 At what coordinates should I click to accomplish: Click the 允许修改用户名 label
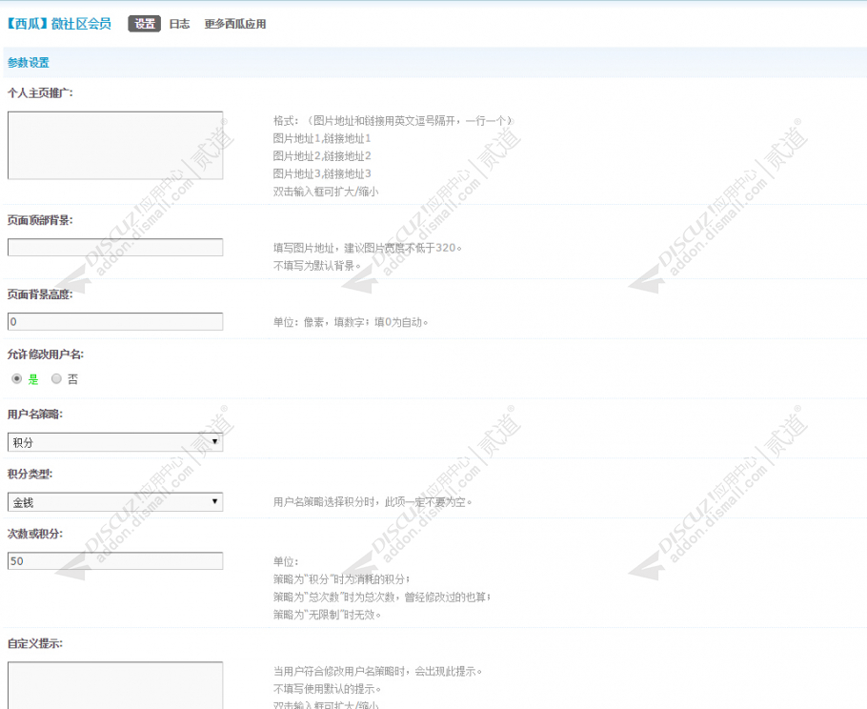46,354
